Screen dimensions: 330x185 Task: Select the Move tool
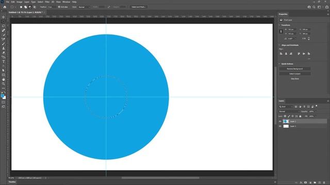point(4,17)
